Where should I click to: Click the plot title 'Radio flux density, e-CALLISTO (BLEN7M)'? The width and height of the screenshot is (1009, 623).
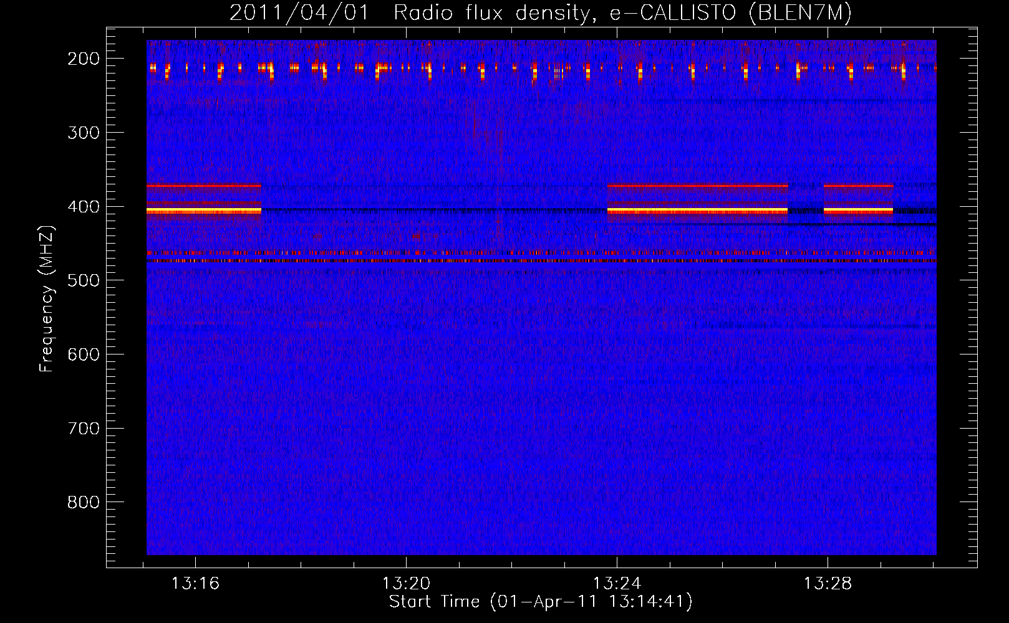pos(622,13)
